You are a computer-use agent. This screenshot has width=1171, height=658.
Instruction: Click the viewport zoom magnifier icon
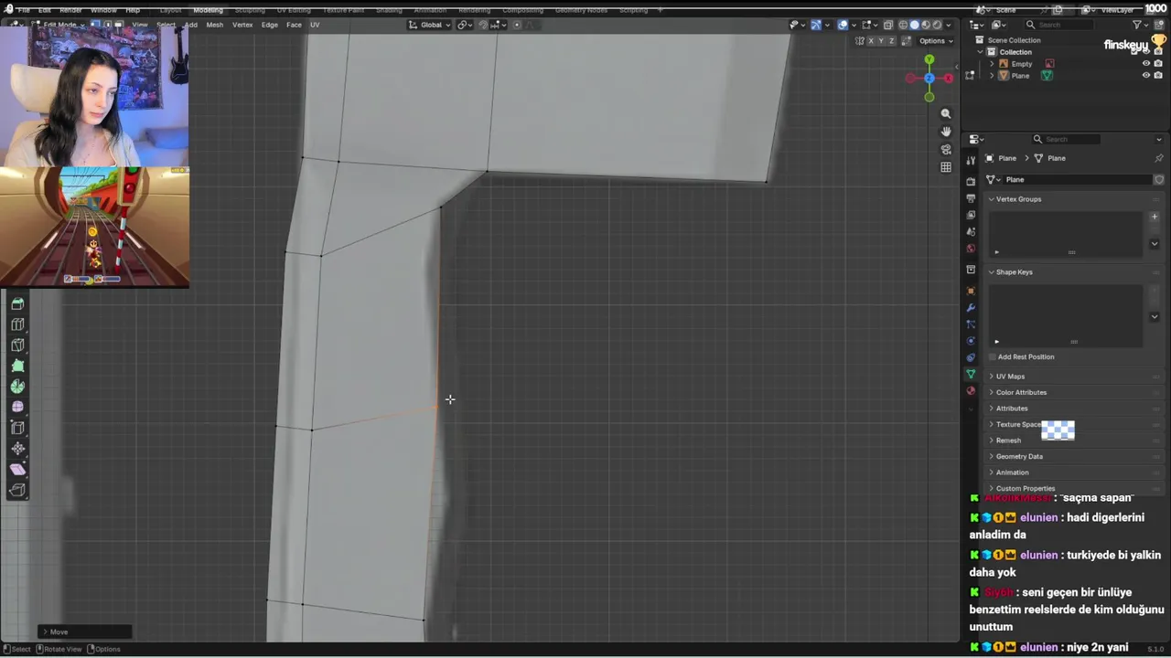946,114
